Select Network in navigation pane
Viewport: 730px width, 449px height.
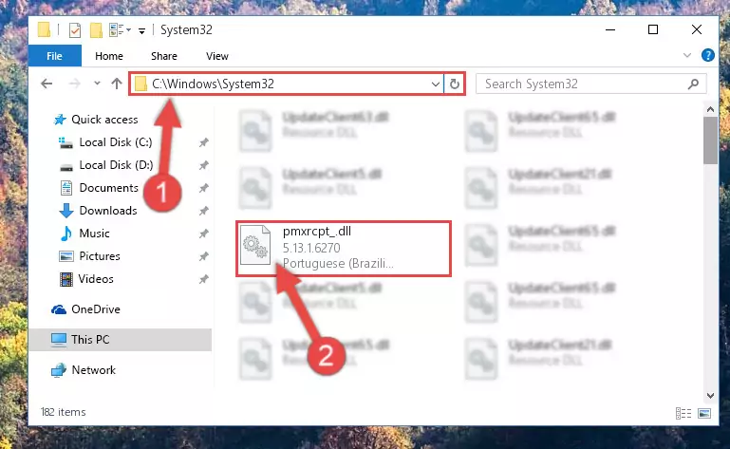click(94, 370)
